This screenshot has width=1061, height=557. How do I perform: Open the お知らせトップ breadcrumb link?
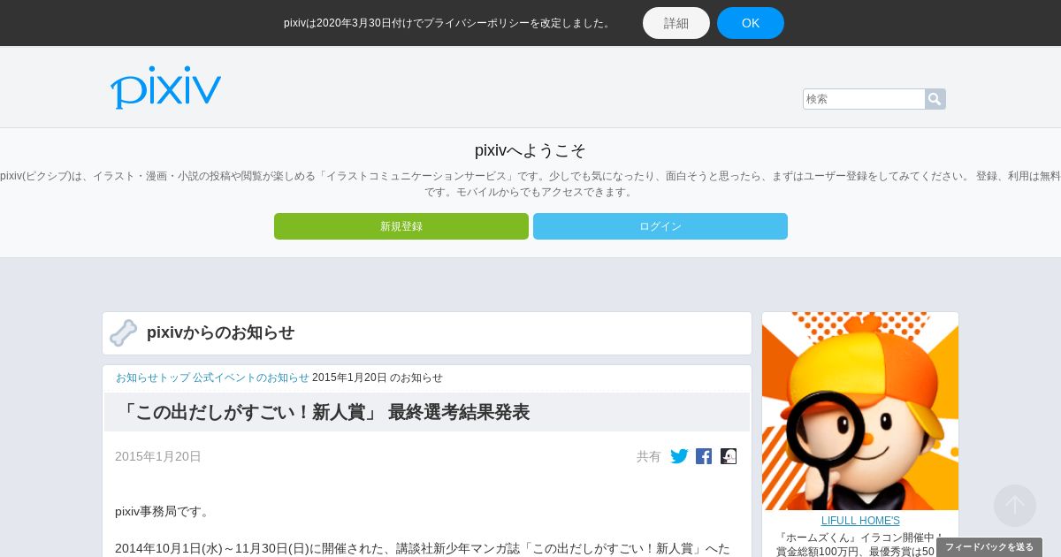click(x=153, y=378)
